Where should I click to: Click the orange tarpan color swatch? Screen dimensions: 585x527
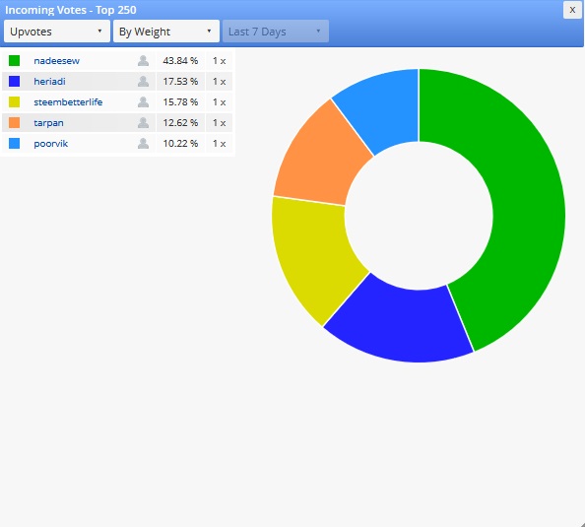14,123
